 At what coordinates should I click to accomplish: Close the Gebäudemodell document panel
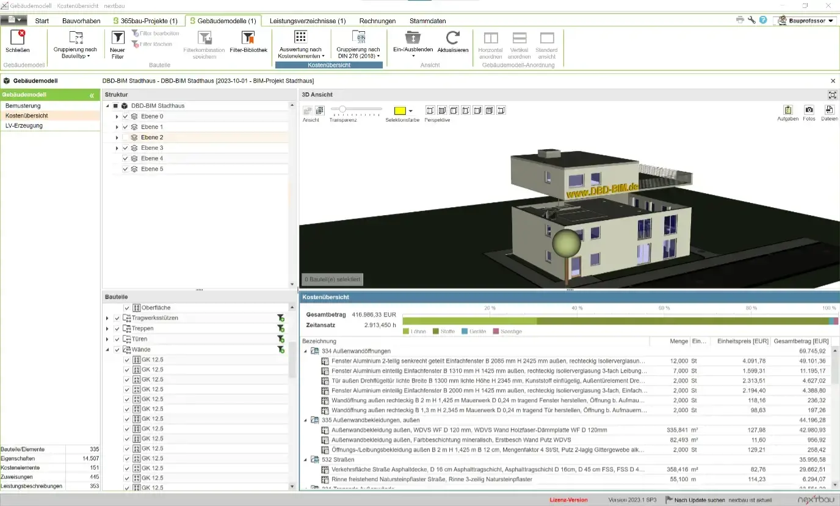click(833, 81)
